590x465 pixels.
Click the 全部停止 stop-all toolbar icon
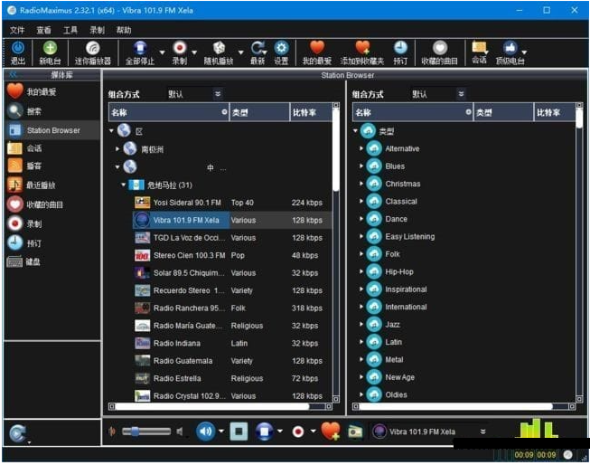coord(140,48)
